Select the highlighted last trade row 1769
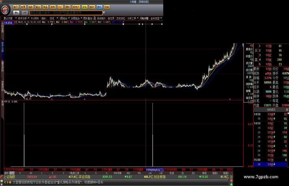 (x=270, y=164)
